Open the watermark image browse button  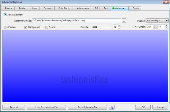pyautogui.click(x=124, y=21)
